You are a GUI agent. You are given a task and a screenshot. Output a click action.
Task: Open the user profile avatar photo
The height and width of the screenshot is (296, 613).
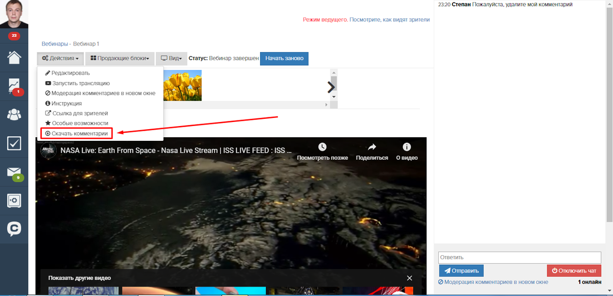pyautogui.click(x=14, y=14)
